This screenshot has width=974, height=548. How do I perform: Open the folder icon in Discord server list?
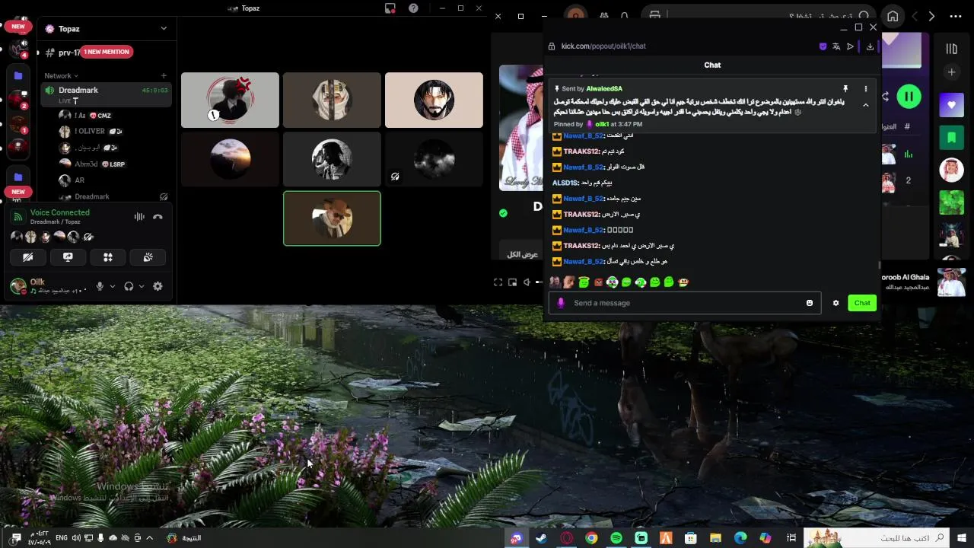pyautogui.click(x=18, y=76)
